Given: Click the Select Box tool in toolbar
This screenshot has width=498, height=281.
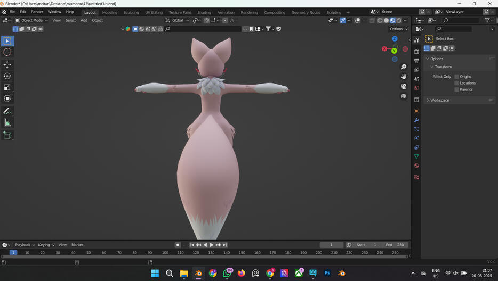Looking at the screenshot, I should (7, 41).
